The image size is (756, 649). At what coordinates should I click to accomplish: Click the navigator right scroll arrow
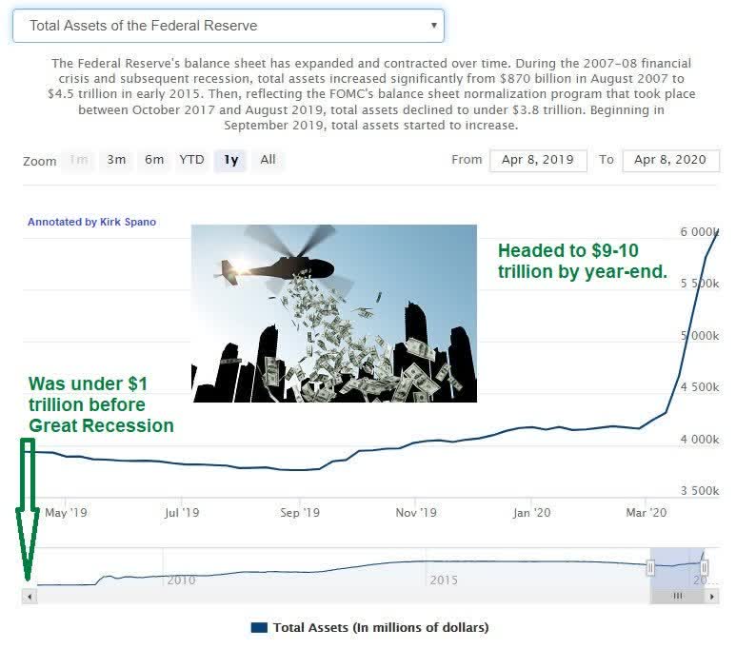711,597
